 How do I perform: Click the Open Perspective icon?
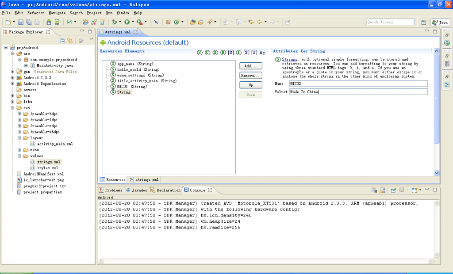pyautogui.click(x=424, y=22)
